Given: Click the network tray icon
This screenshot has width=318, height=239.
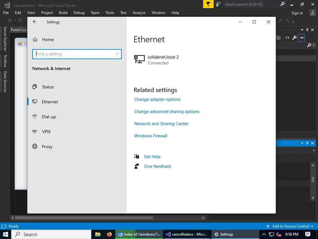Looking at the screenshot, I should 271,234.
